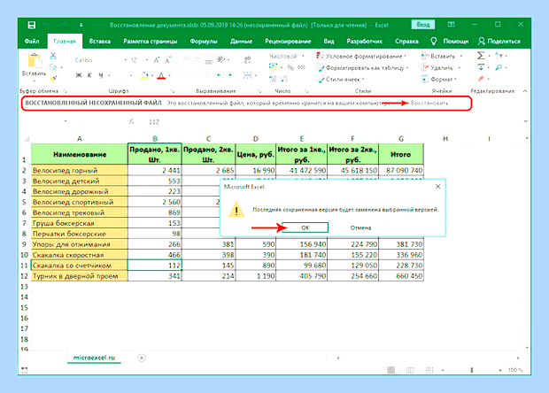Select row 15 header
Screen dimensions: 549x393
pos(24,308)
